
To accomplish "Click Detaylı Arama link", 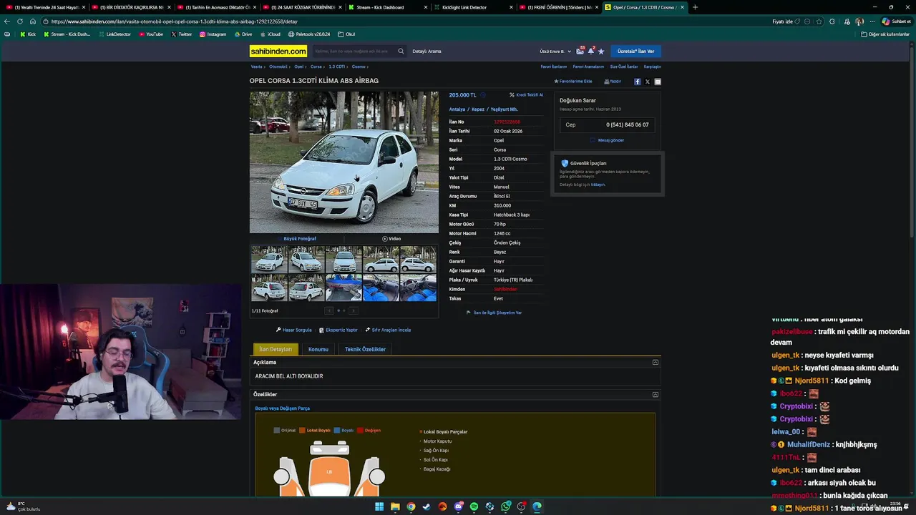I will (427, 51).
